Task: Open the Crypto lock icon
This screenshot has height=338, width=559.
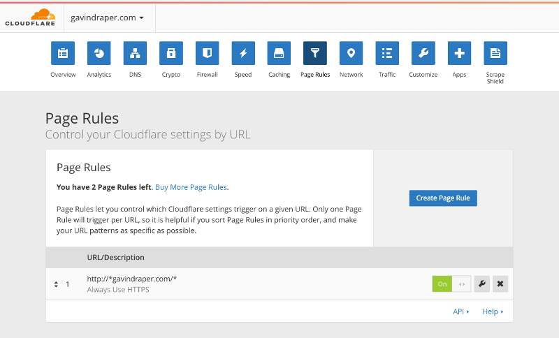Action: click(170, 53)
